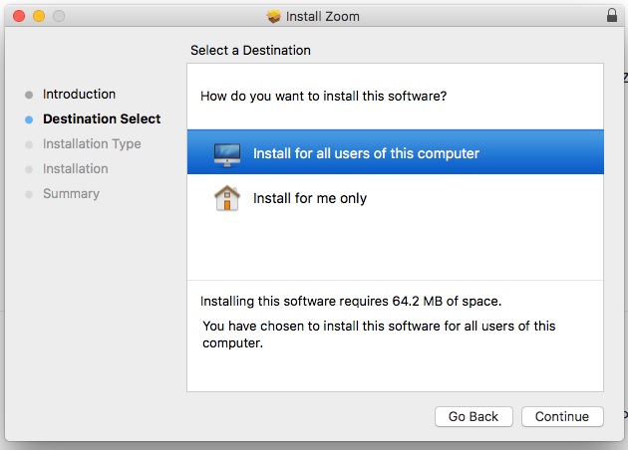628x450 pixels.
Task: Click the computer monitor icon
Action: pyautogui.click(x=227, y=153)
